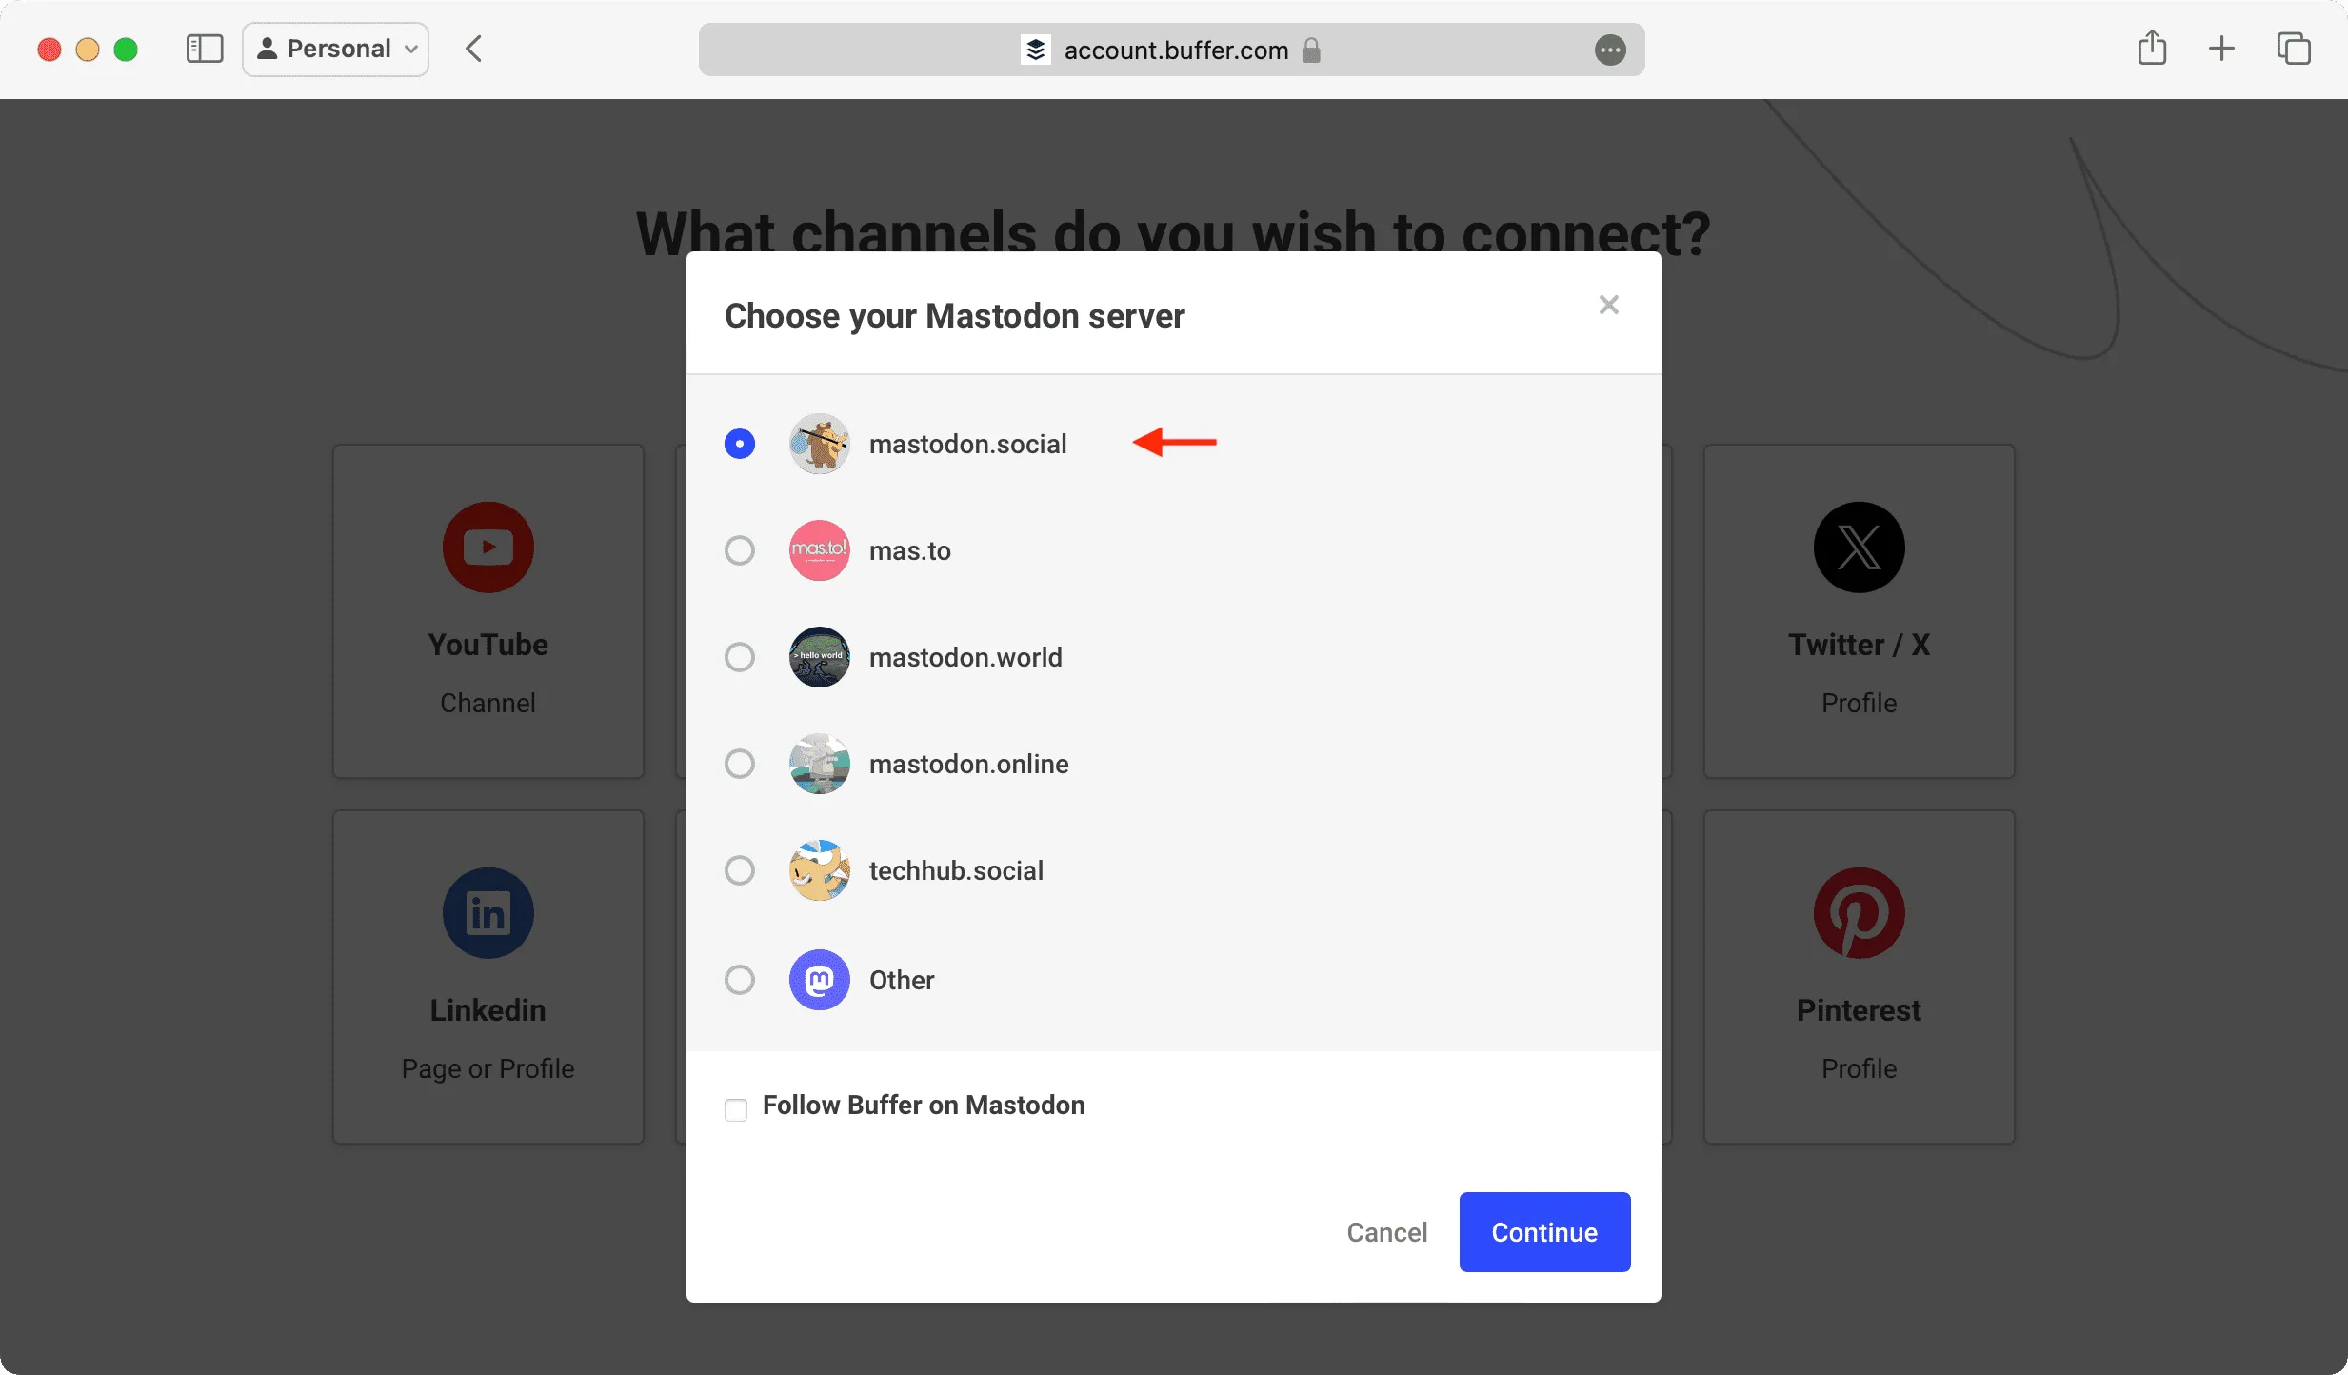Click Continue to proceed with selection

coord(1544,1232)
